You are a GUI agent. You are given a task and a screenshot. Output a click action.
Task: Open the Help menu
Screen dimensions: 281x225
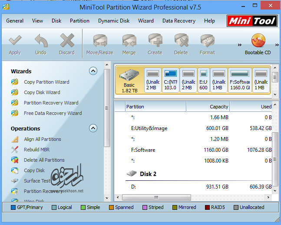209,21
